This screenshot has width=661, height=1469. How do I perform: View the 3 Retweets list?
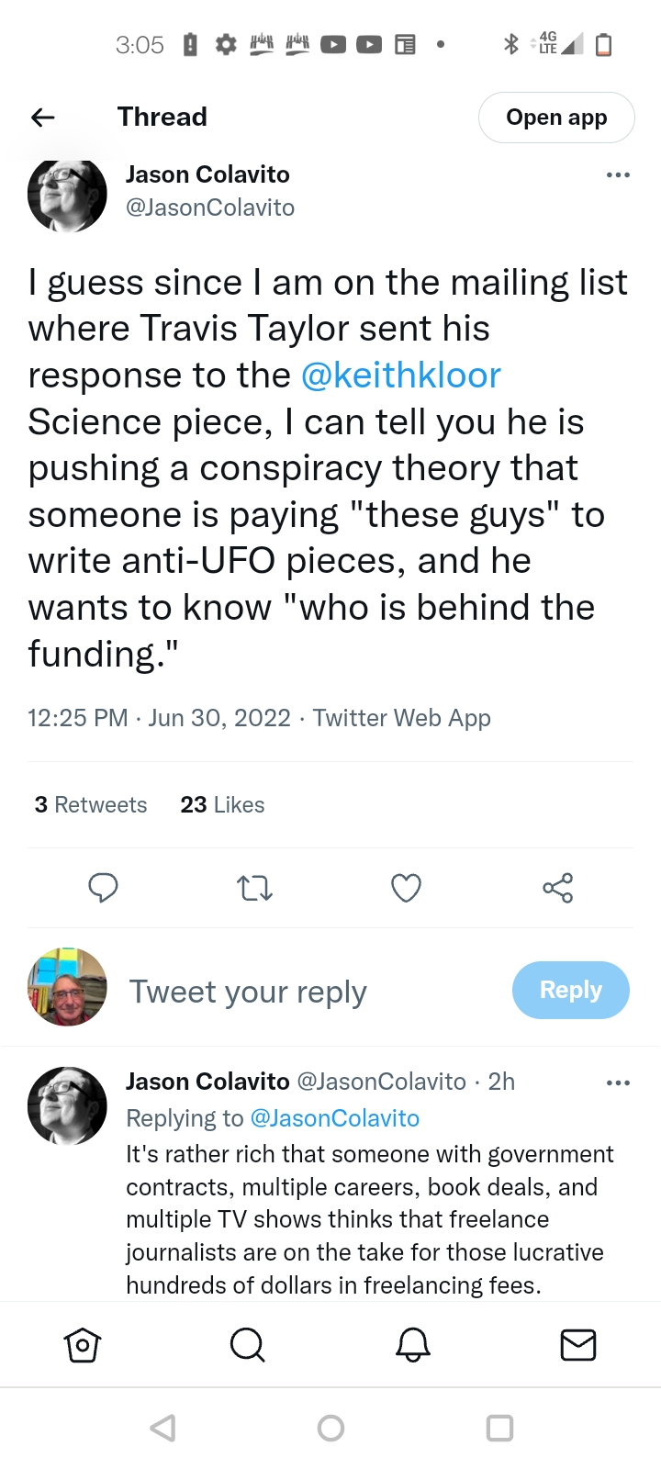[91, 805]
